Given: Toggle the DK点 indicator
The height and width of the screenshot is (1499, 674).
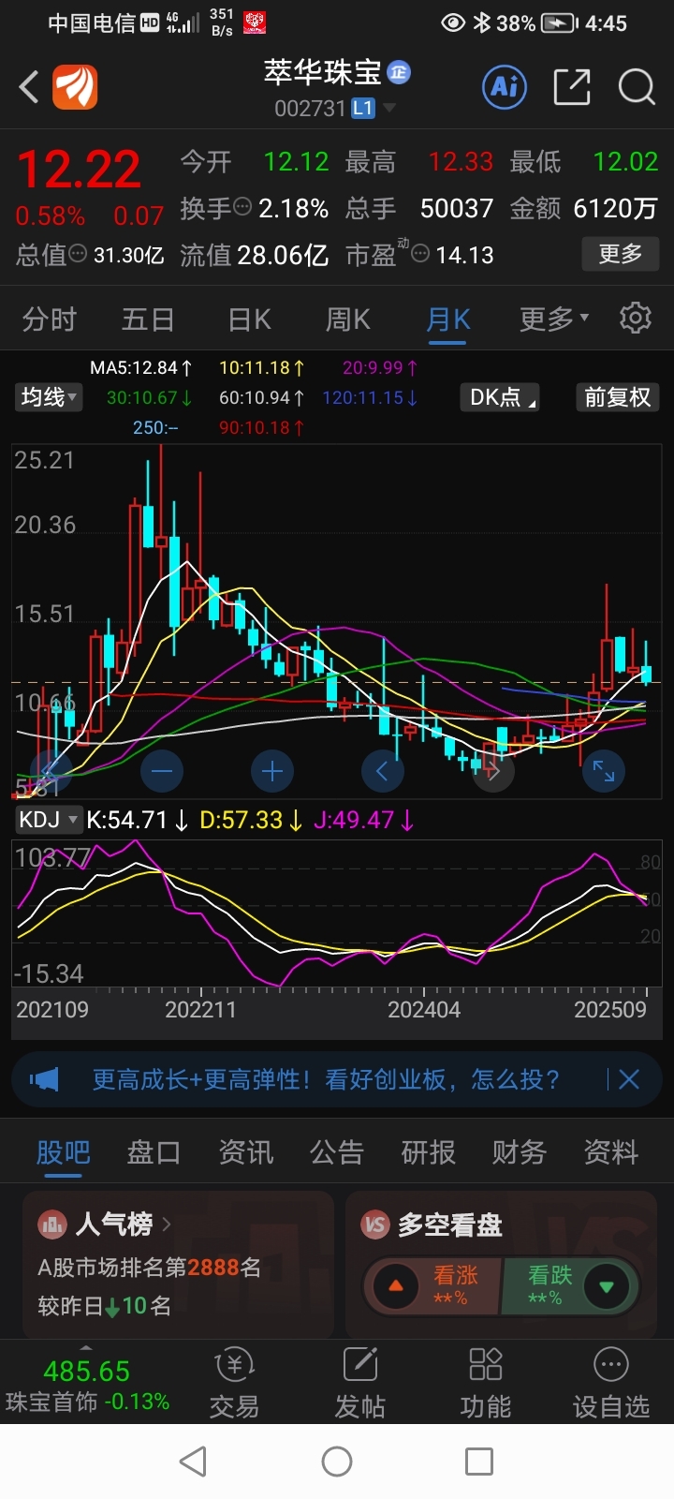Looking at the screenshot, I should tap(501, 397).
